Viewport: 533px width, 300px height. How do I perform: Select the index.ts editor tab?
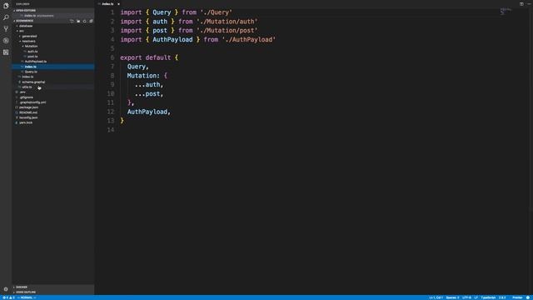(107, 4)
